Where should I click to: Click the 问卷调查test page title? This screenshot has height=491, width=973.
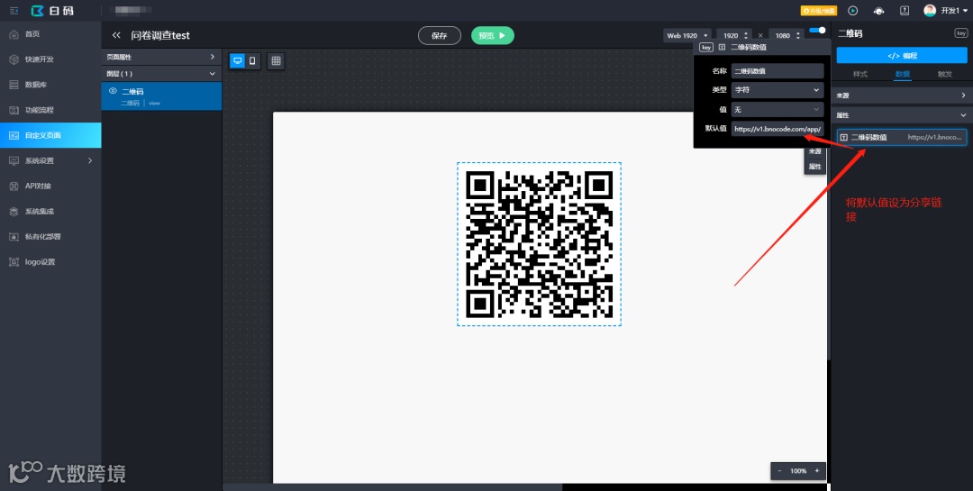160,35
